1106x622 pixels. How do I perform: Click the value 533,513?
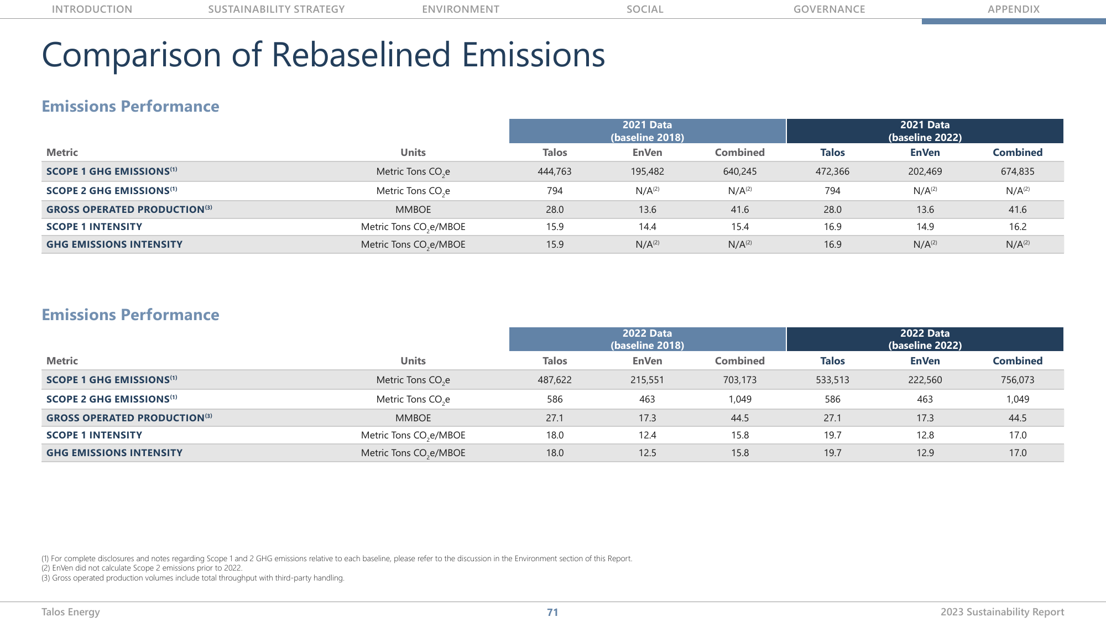832,380
